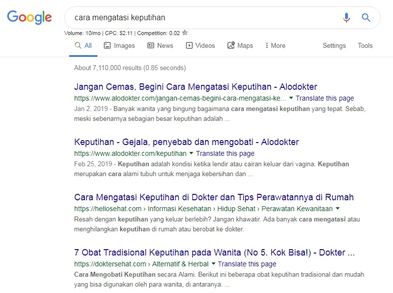Click the star icon beside Competition value
This screenshot has height=293, width=393.
[185, 33]
